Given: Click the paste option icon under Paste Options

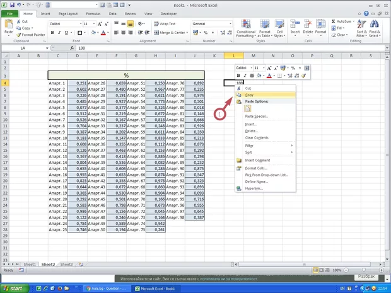Looking at the screenshot, I should click(x=248, y=108).
